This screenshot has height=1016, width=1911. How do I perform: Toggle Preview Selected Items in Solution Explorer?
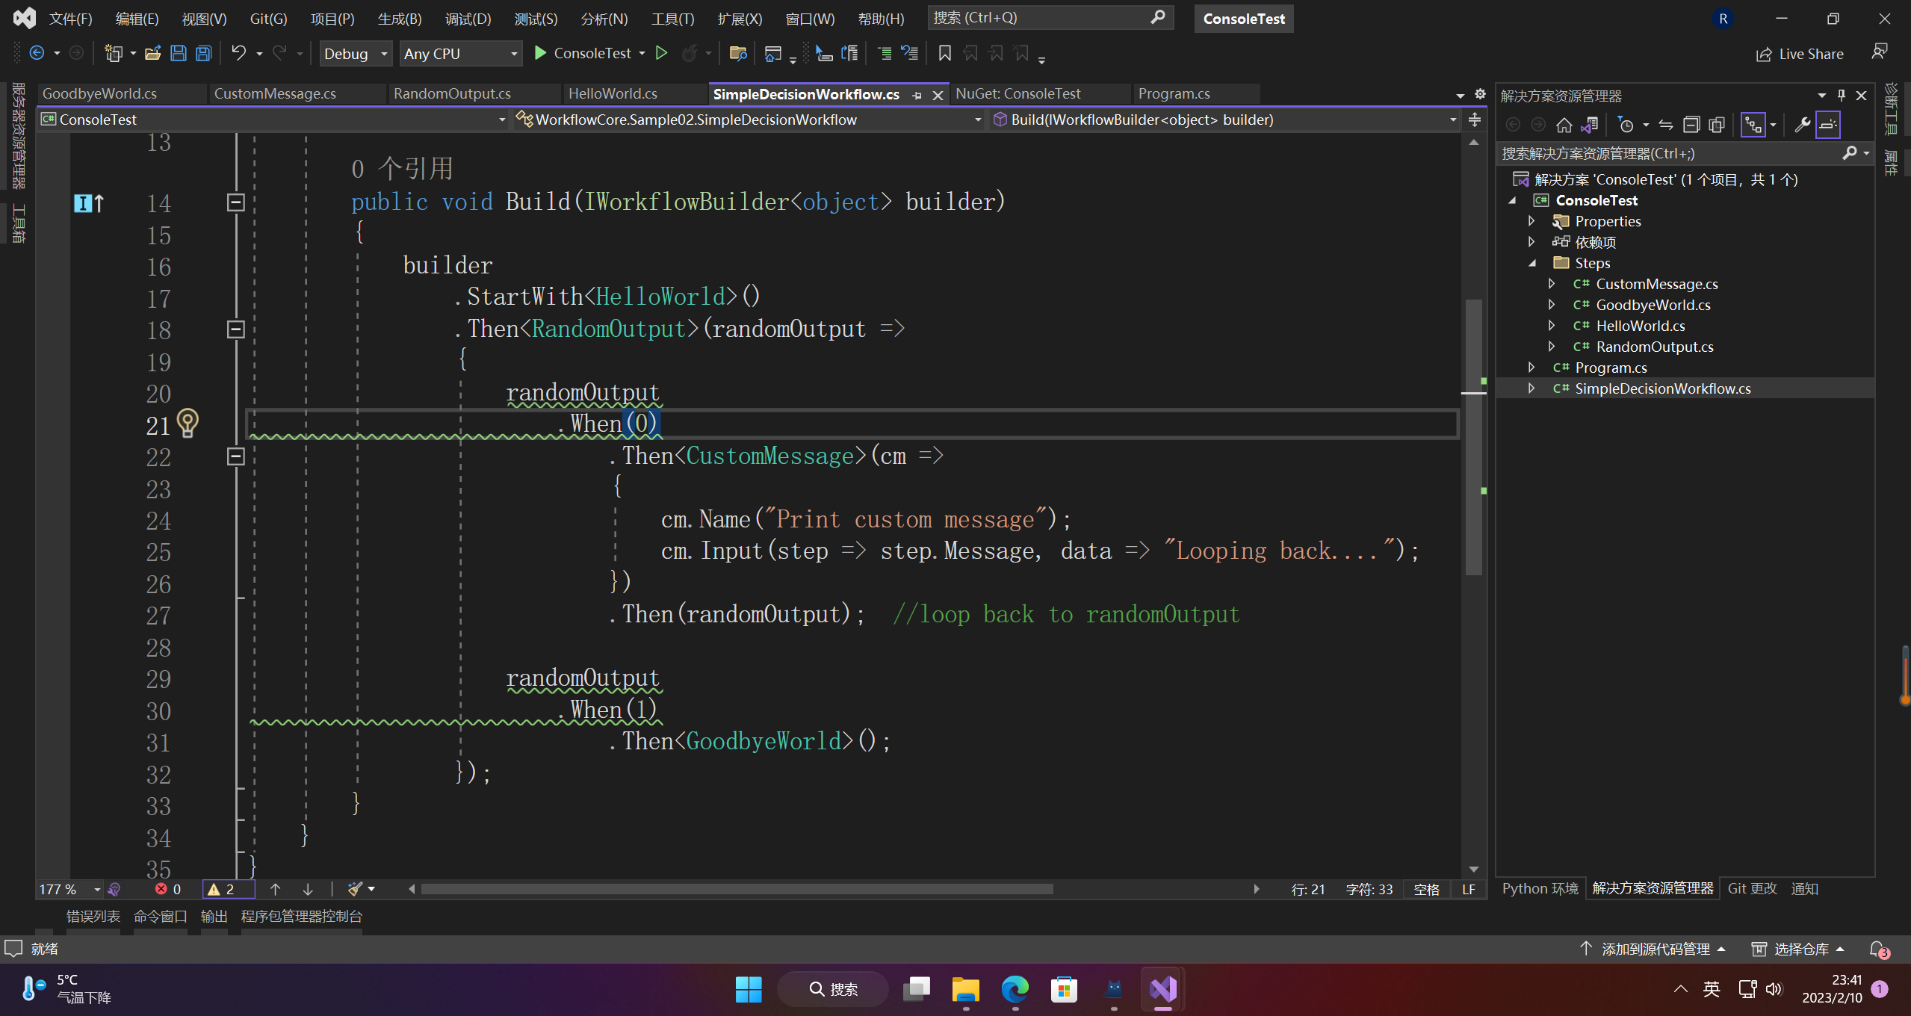tap(1827, 125)
